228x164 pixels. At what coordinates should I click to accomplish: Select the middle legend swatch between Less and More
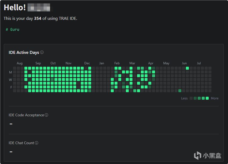[x=199, y=98]
